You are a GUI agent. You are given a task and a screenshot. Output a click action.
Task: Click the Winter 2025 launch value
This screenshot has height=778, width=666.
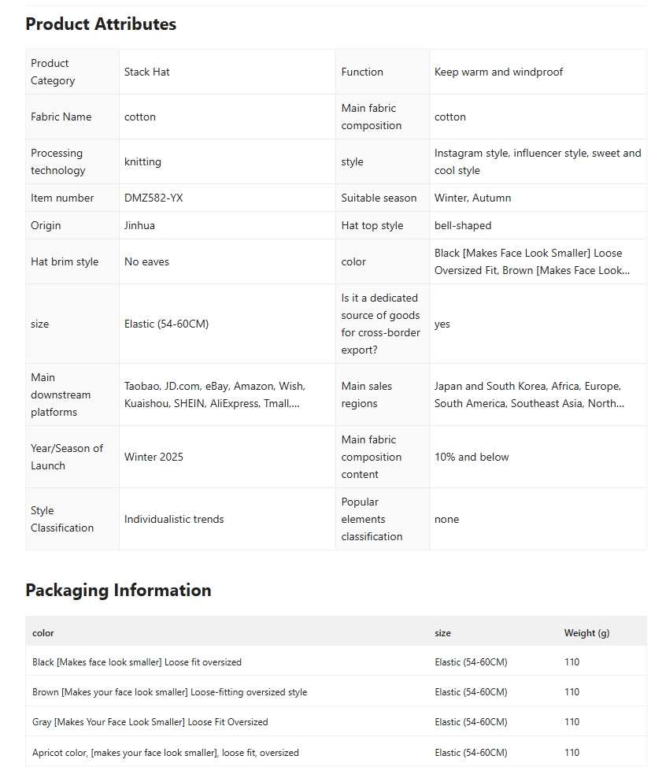154,457
